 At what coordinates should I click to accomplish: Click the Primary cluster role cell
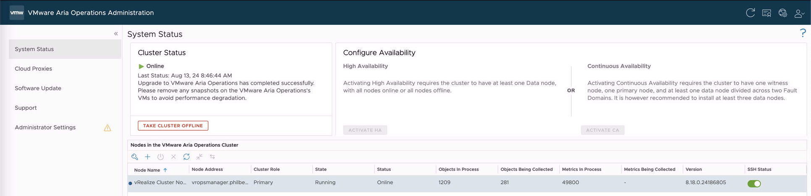coord(263,183)
